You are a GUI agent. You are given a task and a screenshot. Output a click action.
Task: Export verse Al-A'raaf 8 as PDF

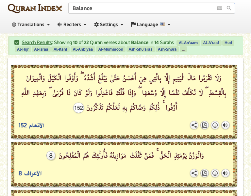tap(204, 173)
